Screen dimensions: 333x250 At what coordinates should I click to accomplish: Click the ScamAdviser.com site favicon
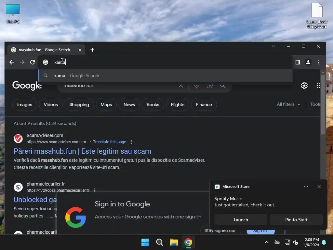(x=18, y=139)
